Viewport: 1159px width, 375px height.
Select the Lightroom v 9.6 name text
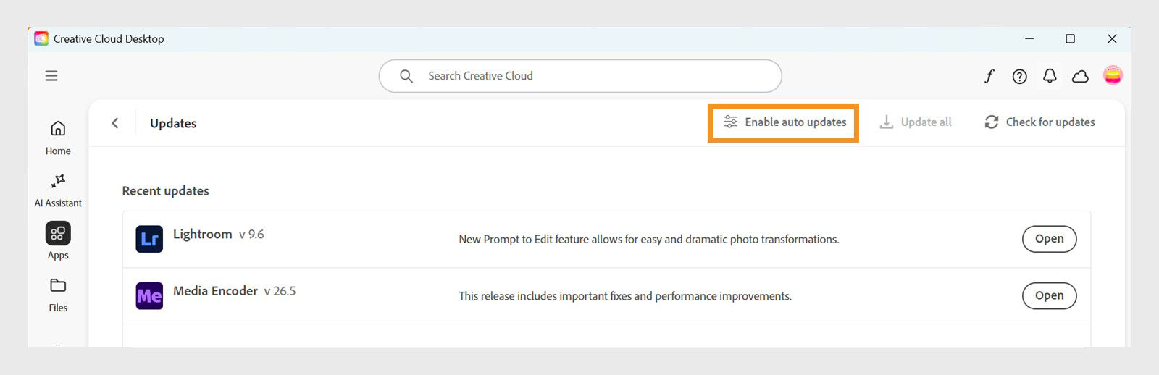click(219, 235)
